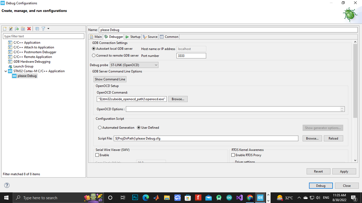Create a new launch configuration
362x203 pixels.
click(x=5, y=29)
